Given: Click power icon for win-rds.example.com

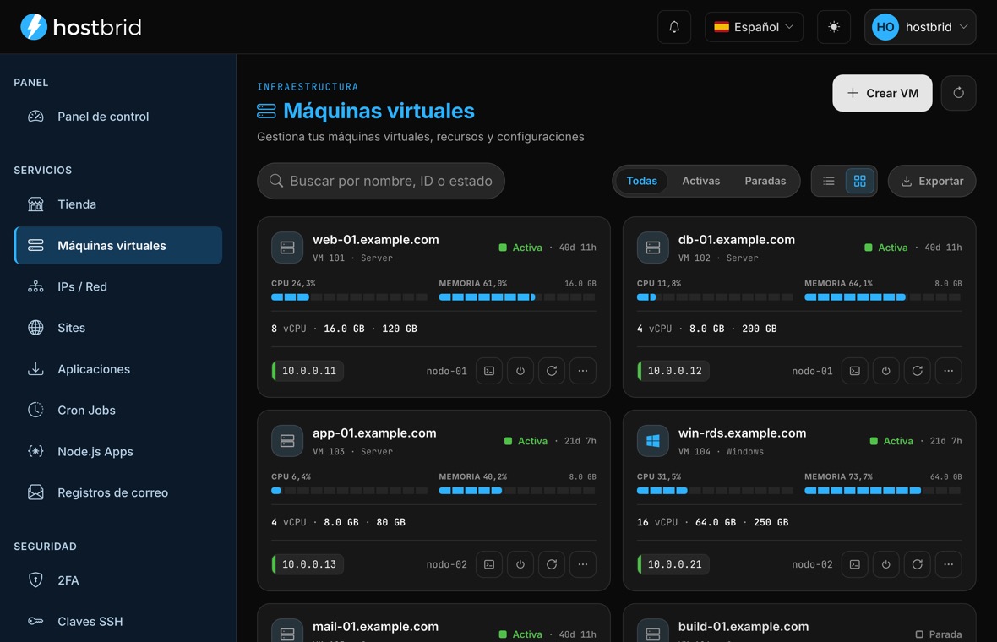Looking at the screenshot, I should point(885,563).
